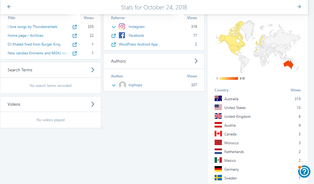The width and height of the screenshot is (314, 184).
Task: Open external link icon beside Facebook referrer
Action: 114,36
